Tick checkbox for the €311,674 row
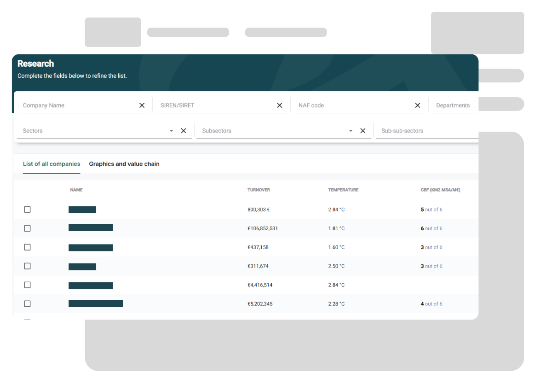 pos(27,266)
